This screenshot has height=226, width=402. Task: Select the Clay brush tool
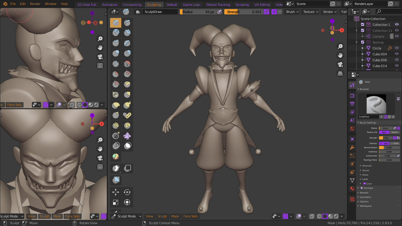116,33
